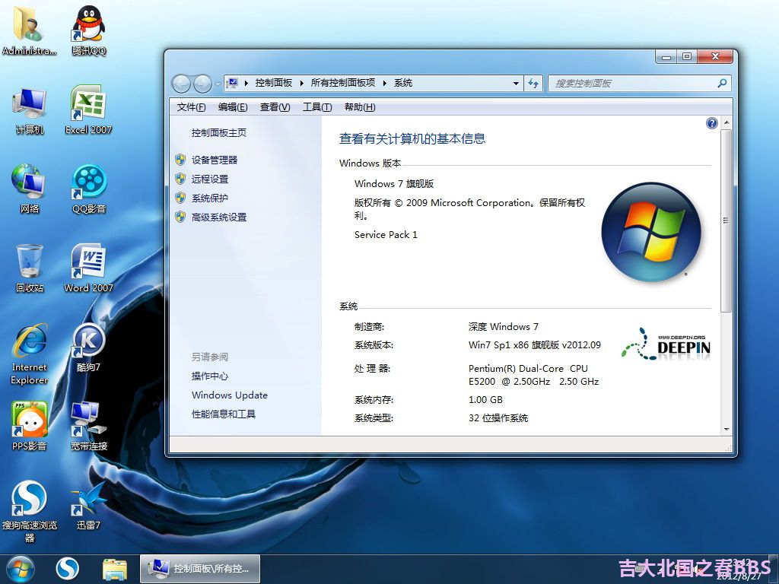
Task: Launch Excel 2007 desktop shortcut
Action: click(x=88, y=110)
